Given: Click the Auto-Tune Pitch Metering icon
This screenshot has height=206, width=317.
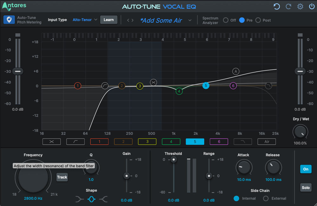Looking at the screenshot, I should point(9,20).
